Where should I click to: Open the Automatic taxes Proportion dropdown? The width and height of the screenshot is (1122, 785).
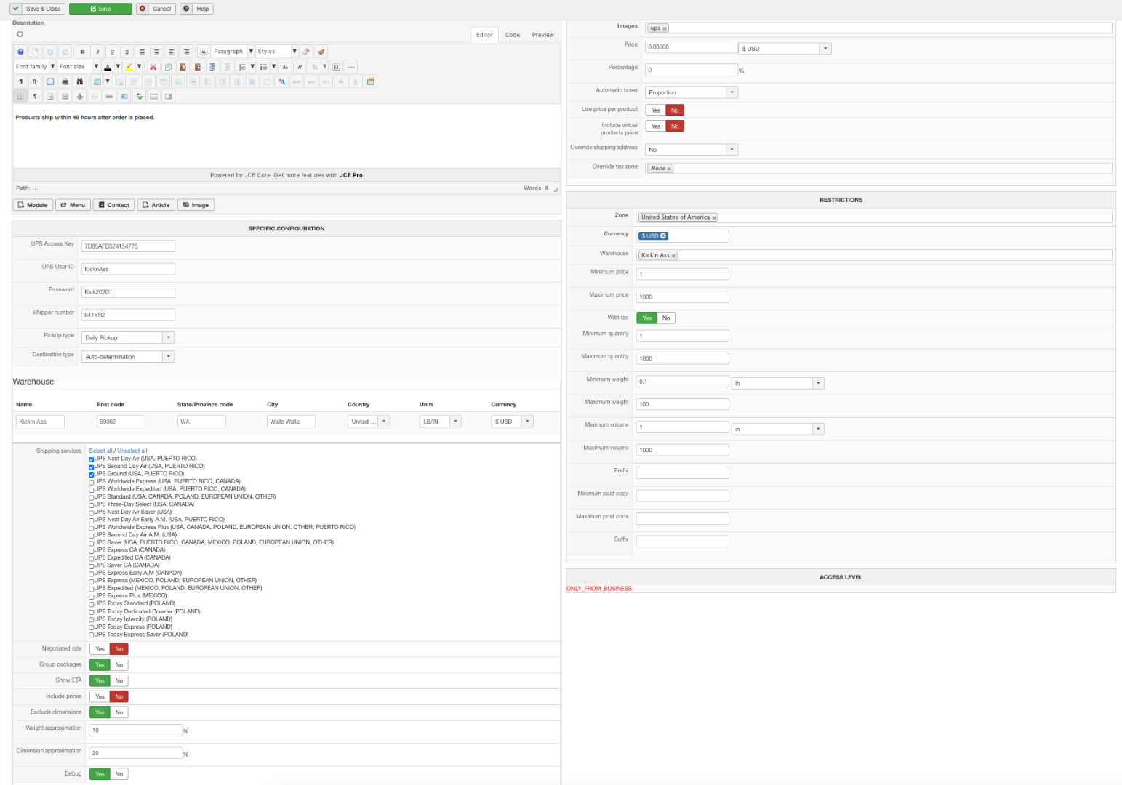(692, 93)
